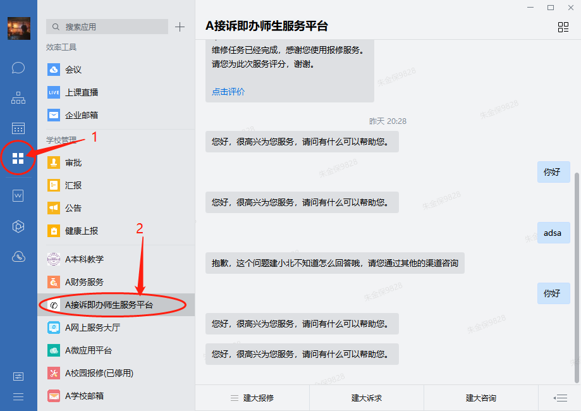Open the organization contacts icon

tap(18, 98)
